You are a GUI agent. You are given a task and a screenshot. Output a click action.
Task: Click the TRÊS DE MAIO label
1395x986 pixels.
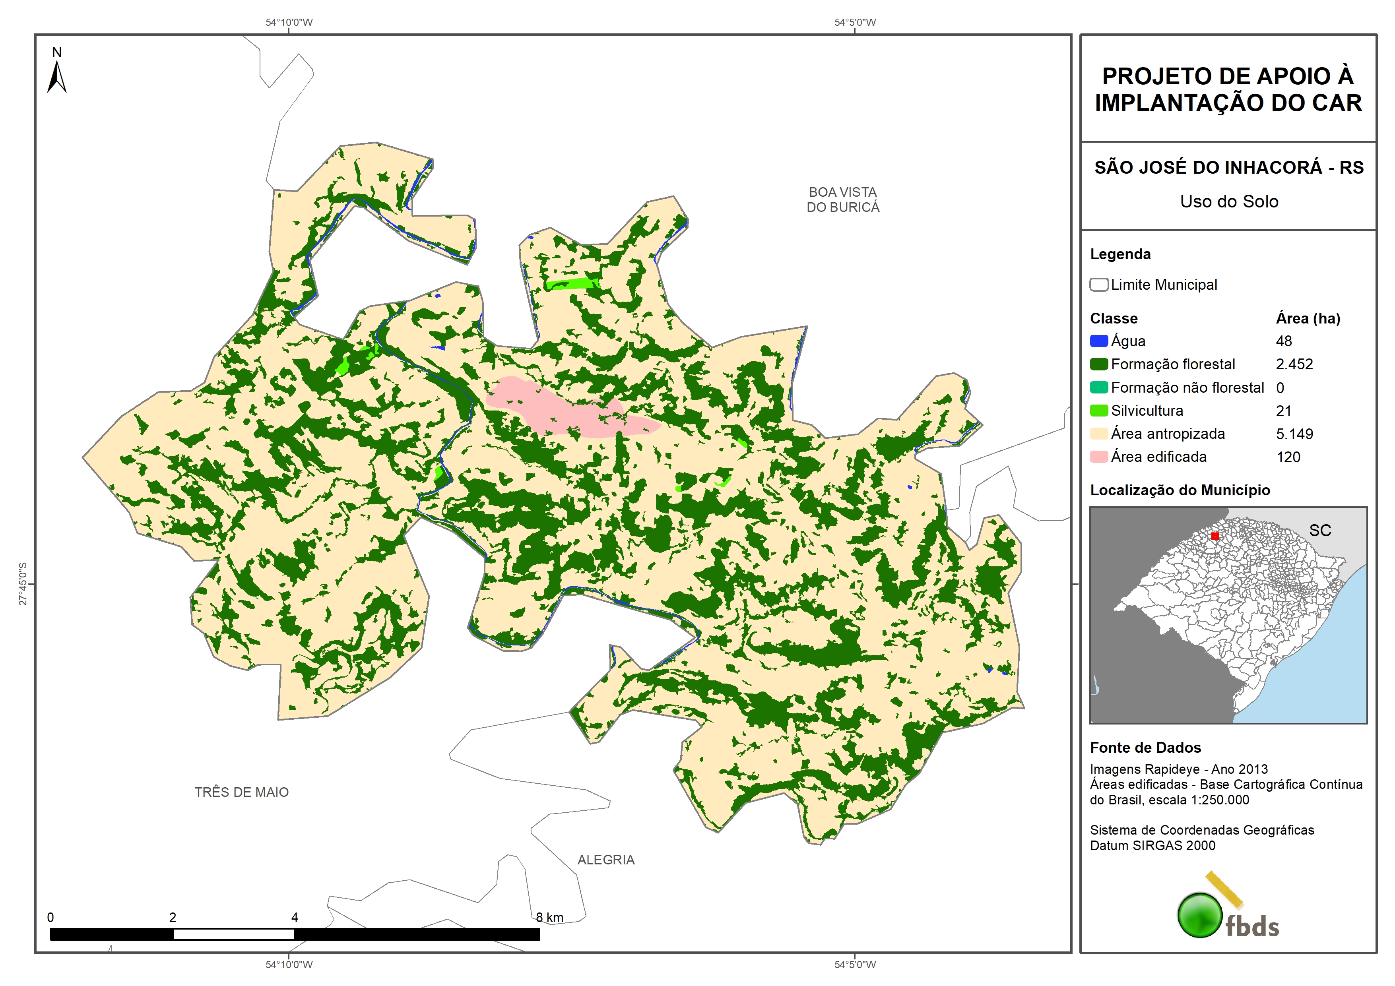click(241, 792)
